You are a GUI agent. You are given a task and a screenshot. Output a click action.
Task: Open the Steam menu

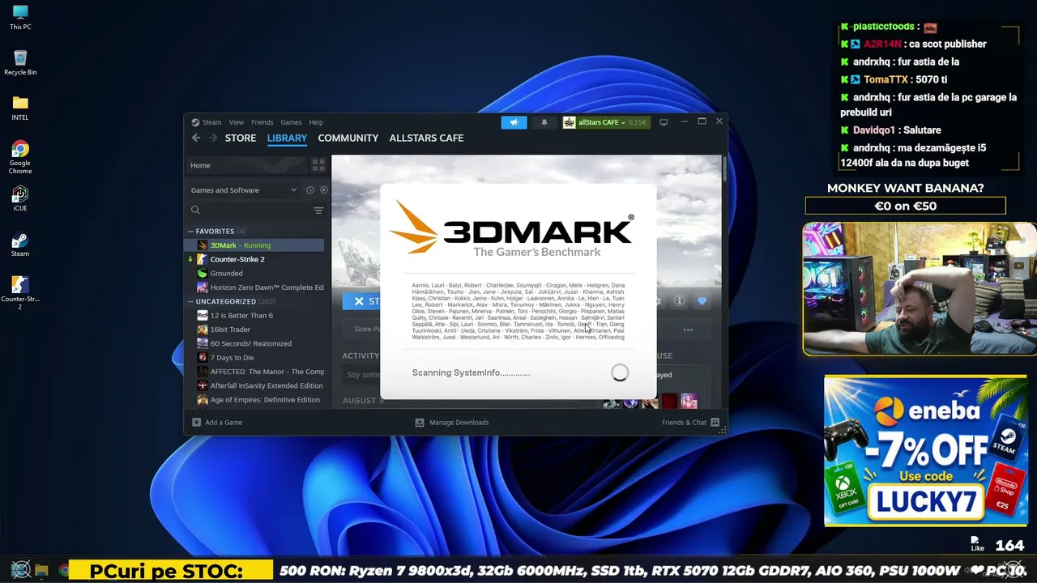click(211, 122)
